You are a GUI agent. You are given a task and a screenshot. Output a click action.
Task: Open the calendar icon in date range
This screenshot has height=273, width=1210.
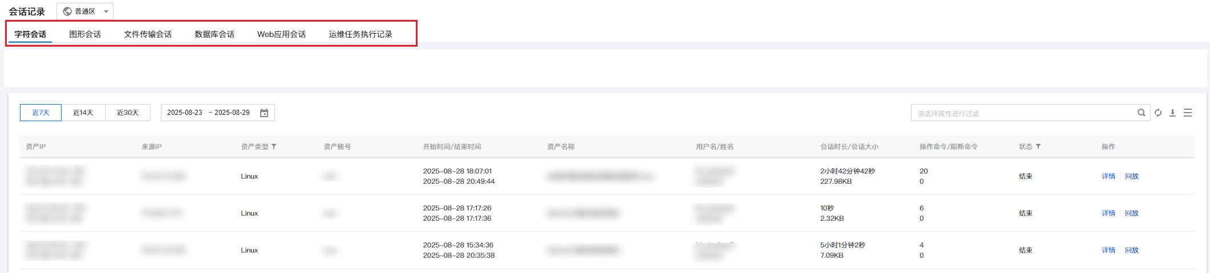tap(264, 113)
